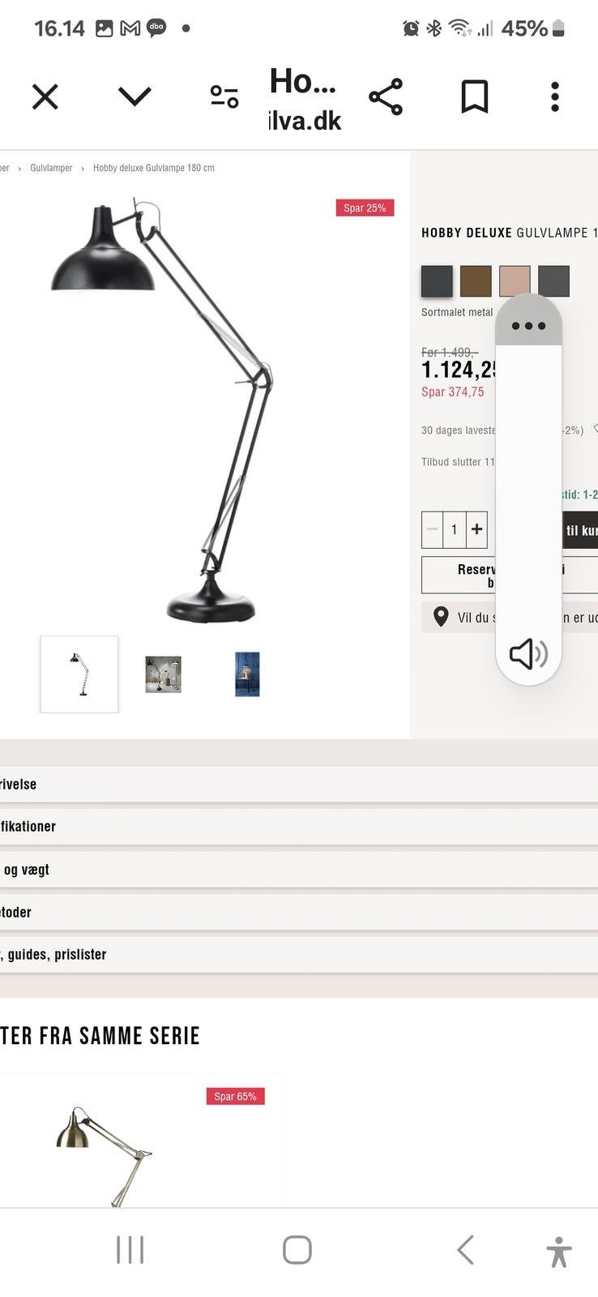Select the black metal color swatch
The width and height of the screenshot is (598, 1297).
click(437, 281)
